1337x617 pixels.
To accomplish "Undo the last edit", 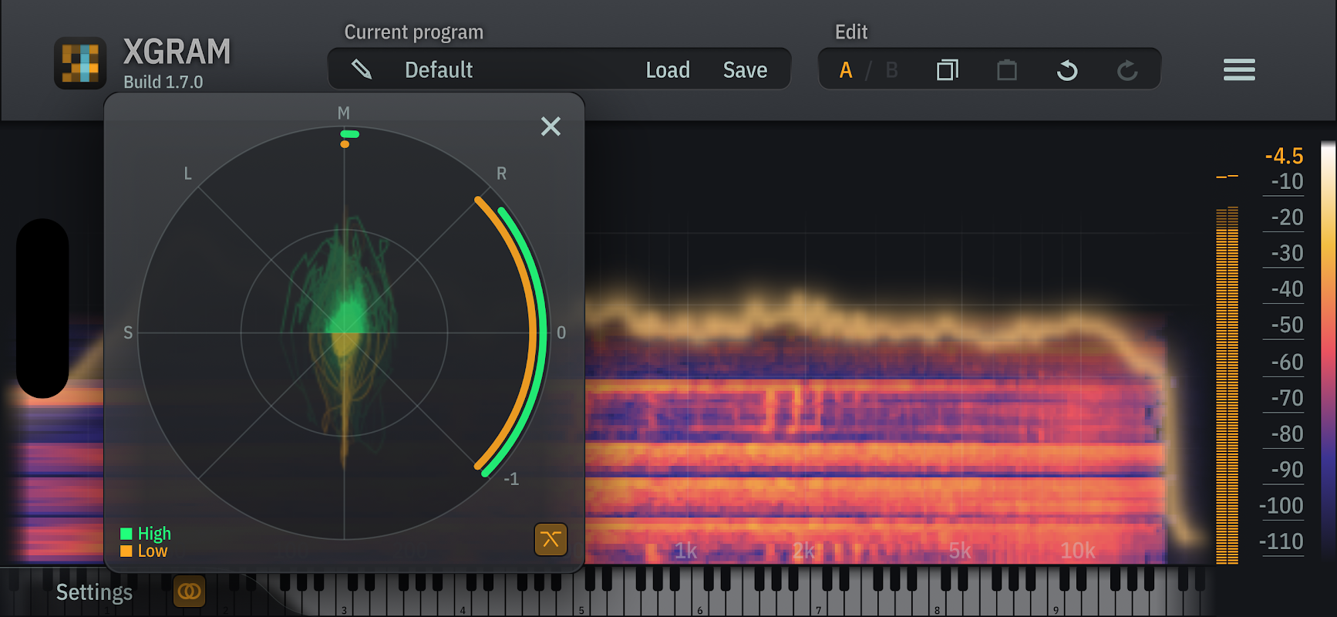I will (1067, 70).
